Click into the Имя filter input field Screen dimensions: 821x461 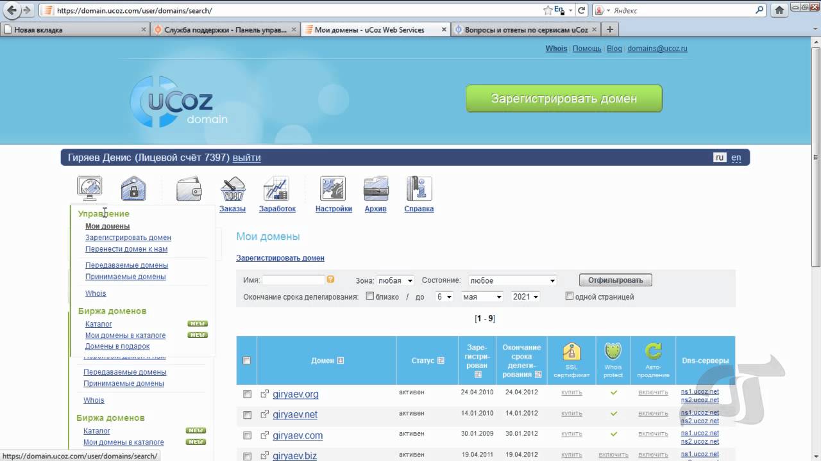click(x=293, y=280)
